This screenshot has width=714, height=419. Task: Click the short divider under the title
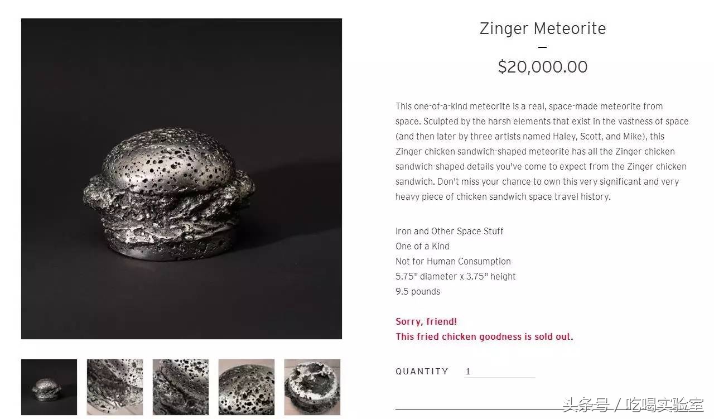click(543, 47)
